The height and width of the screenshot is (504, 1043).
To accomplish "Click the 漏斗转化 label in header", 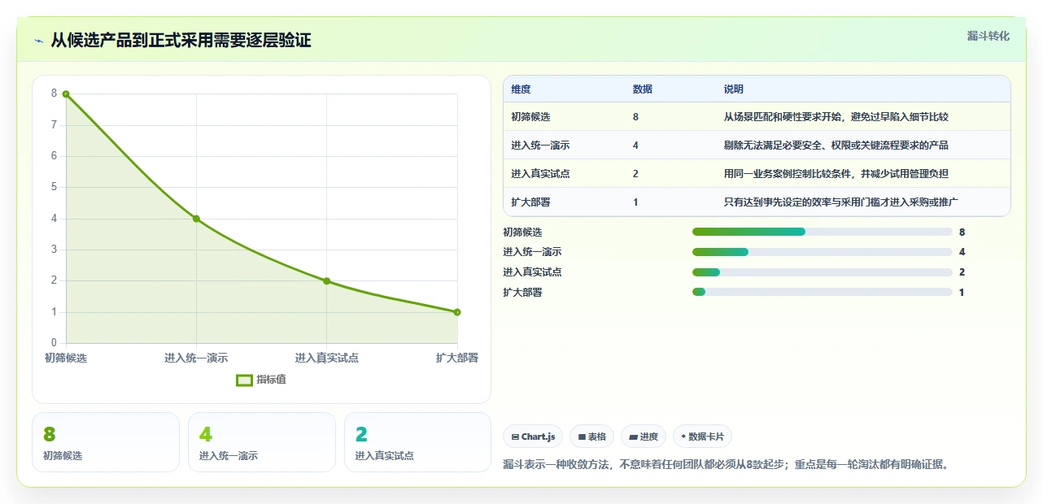I will coord(988,36).
